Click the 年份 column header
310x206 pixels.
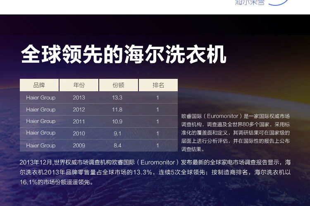pyautogui.click(x=79, y=85)
